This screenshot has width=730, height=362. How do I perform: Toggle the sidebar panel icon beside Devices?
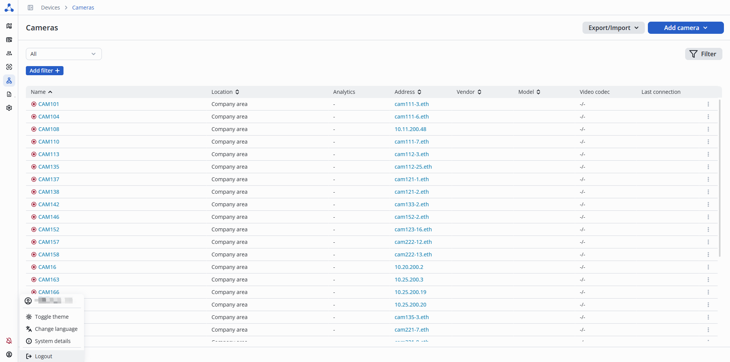(30, 8)
